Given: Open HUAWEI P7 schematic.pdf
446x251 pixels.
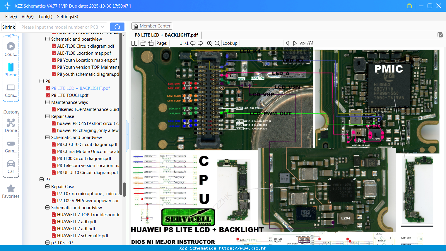Looking at the screenshot, I should point(83,235).
